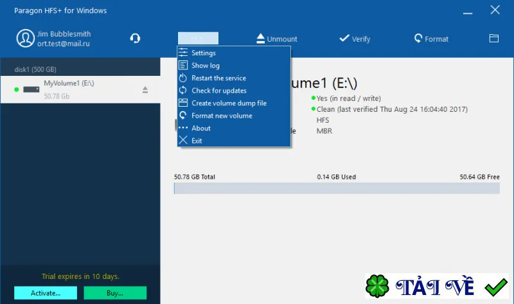Click the Unmount label in toolbar
The image size is (514, 304).
click(282, 39)
